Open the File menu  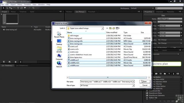click(x=2, y=5)
